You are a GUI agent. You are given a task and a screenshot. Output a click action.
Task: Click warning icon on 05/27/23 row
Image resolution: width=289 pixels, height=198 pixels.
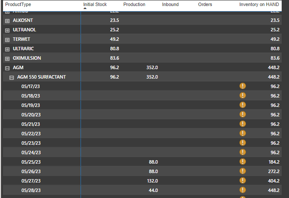point(242,180)
